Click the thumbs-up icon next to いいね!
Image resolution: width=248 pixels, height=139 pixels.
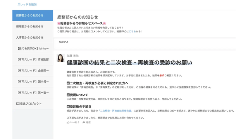(68, 122)
